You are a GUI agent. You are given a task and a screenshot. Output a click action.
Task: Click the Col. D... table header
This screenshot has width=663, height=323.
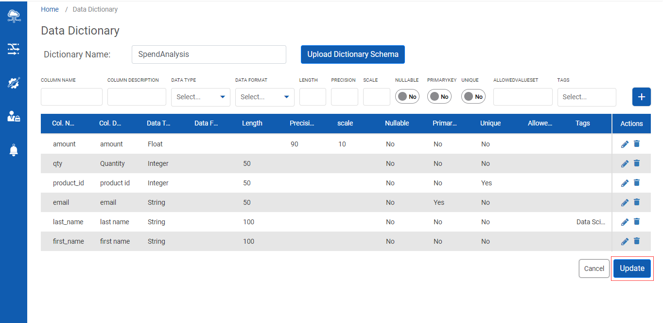tap(110, 123)
